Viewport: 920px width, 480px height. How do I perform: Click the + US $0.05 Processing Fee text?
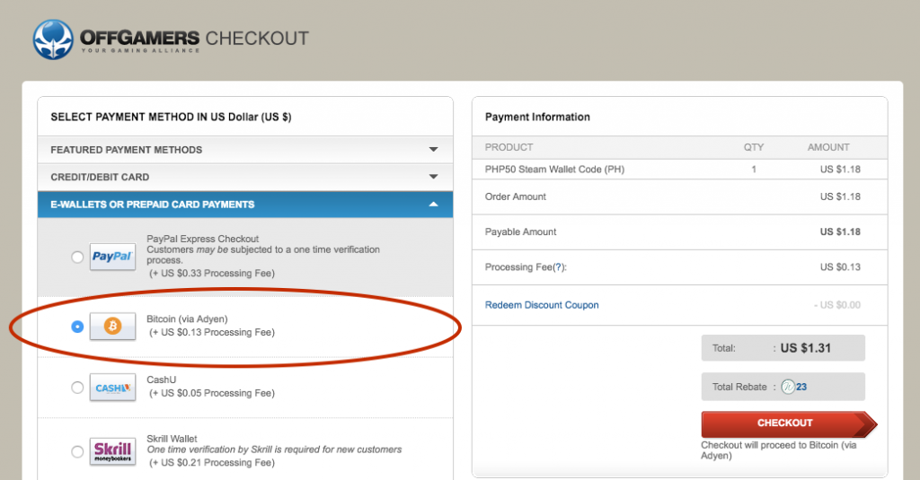(212, 393)
